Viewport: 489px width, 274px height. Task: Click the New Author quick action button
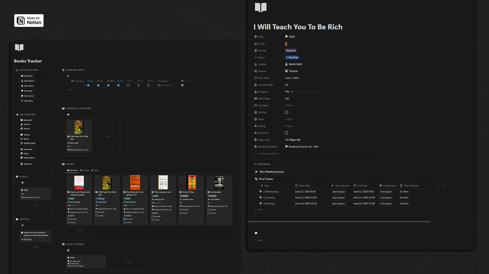coord(27,81)
